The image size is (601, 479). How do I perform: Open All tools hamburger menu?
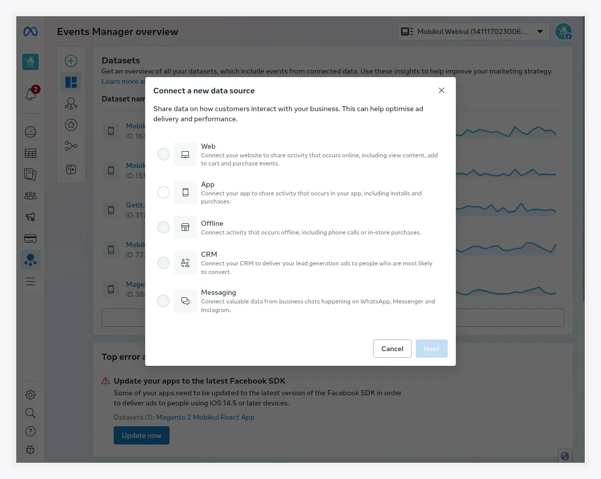pos(30,281)
